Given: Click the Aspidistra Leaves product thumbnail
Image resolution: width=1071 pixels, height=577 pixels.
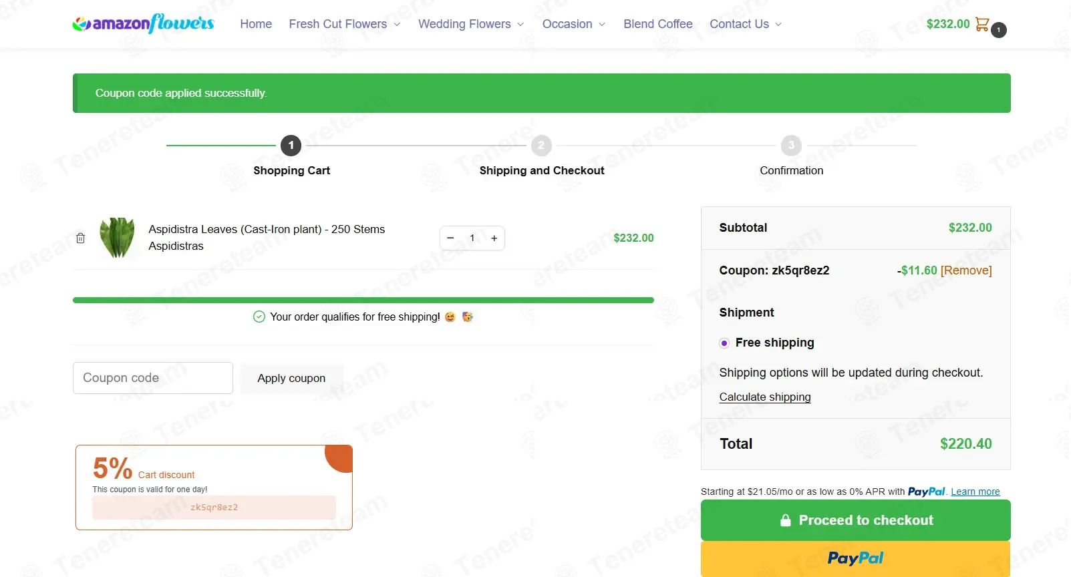Looking at the screenshot, I should [x=118, y=238].
